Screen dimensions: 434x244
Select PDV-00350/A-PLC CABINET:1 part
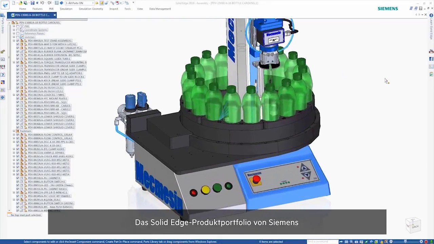pos(44,178)
